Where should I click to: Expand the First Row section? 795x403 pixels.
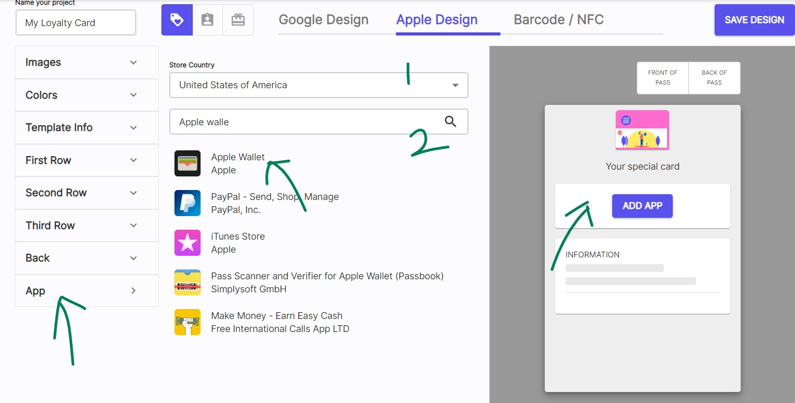pos(87,160)
